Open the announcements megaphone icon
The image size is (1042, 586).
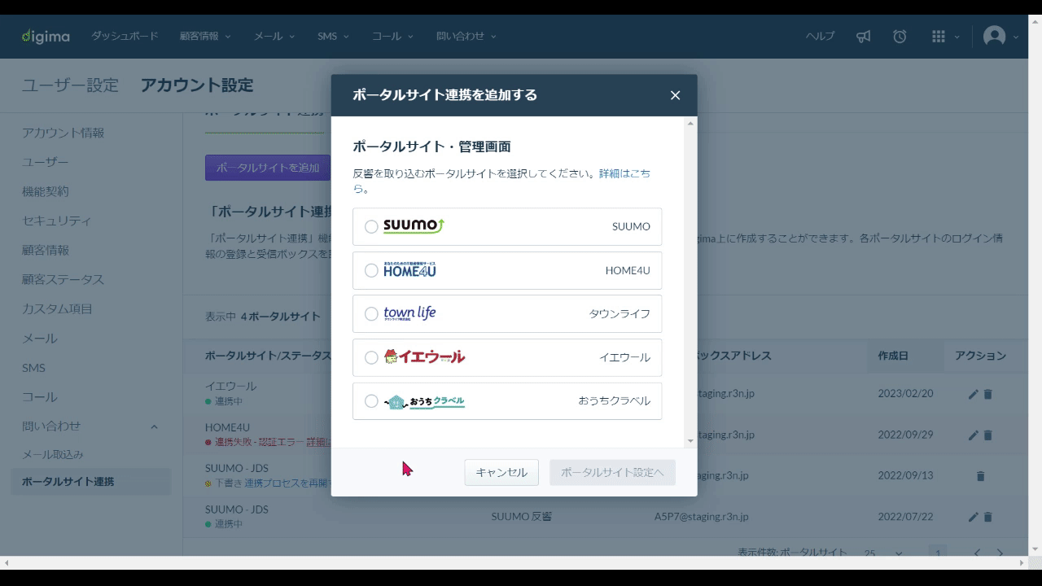[x=864, y=36]
